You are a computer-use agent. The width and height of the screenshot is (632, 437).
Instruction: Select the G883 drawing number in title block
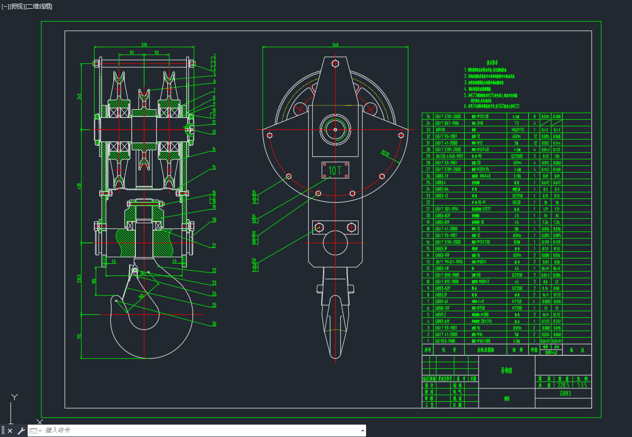point(565,394)
